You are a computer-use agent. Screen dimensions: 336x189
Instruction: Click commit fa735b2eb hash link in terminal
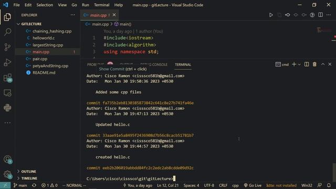[148, 103]
